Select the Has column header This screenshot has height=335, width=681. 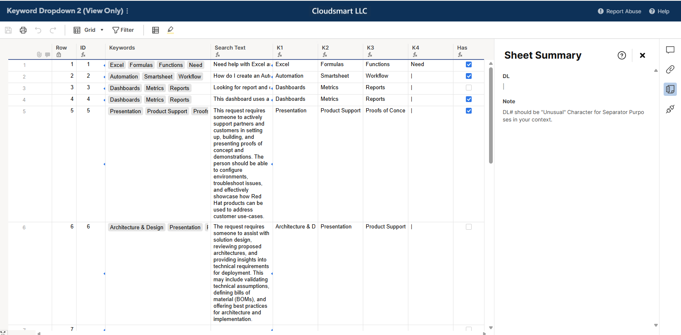point(469,50)
